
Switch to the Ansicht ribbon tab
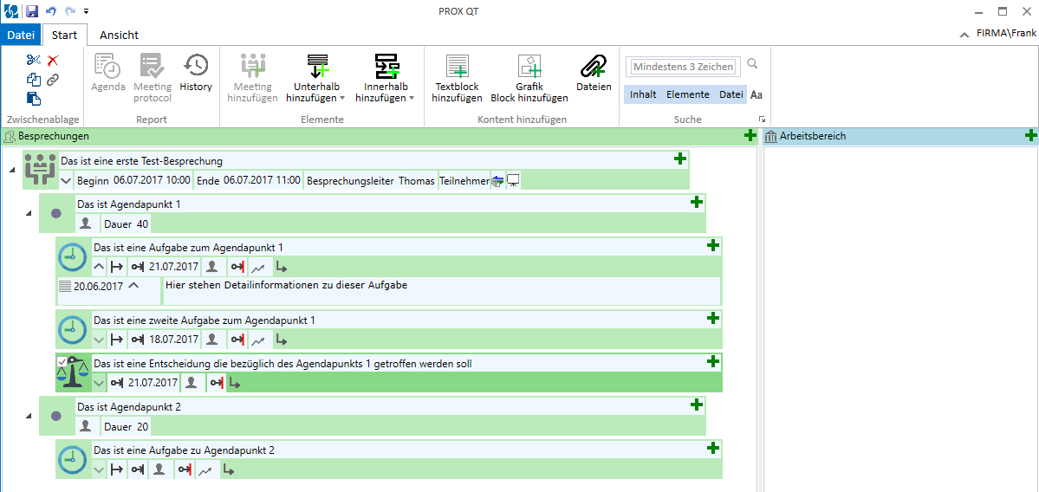(120, 36)
